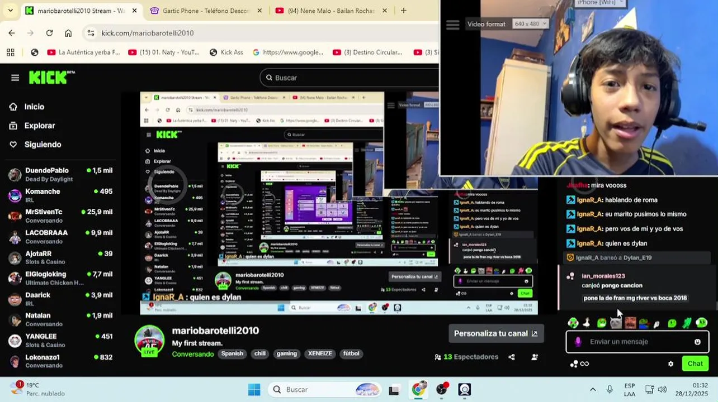Click the mariobarotelli2010 live avatar
Image resolution: width=718 pixels, height=402 pixels.
click(x=149, y=340)
